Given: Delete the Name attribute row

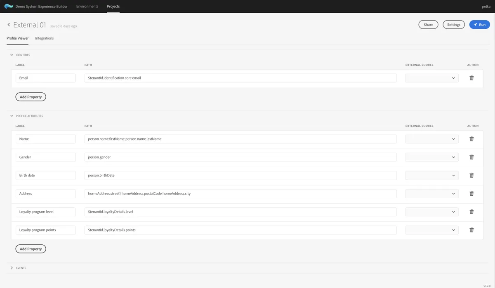Looking at the screenshot, I should pos(471,139).
